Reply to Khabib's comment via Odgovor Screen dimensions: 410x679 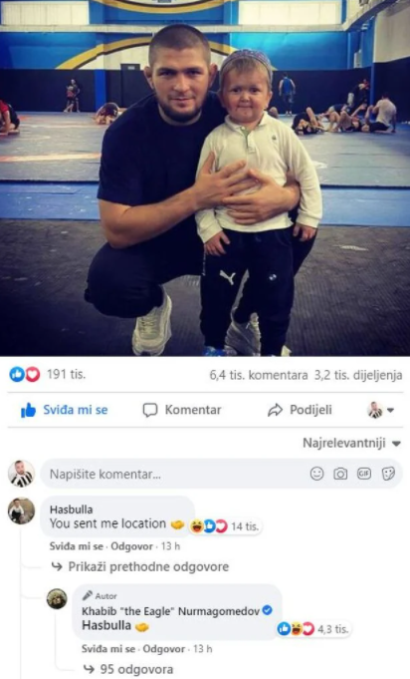pyautogui.click(x=164, y=649)
